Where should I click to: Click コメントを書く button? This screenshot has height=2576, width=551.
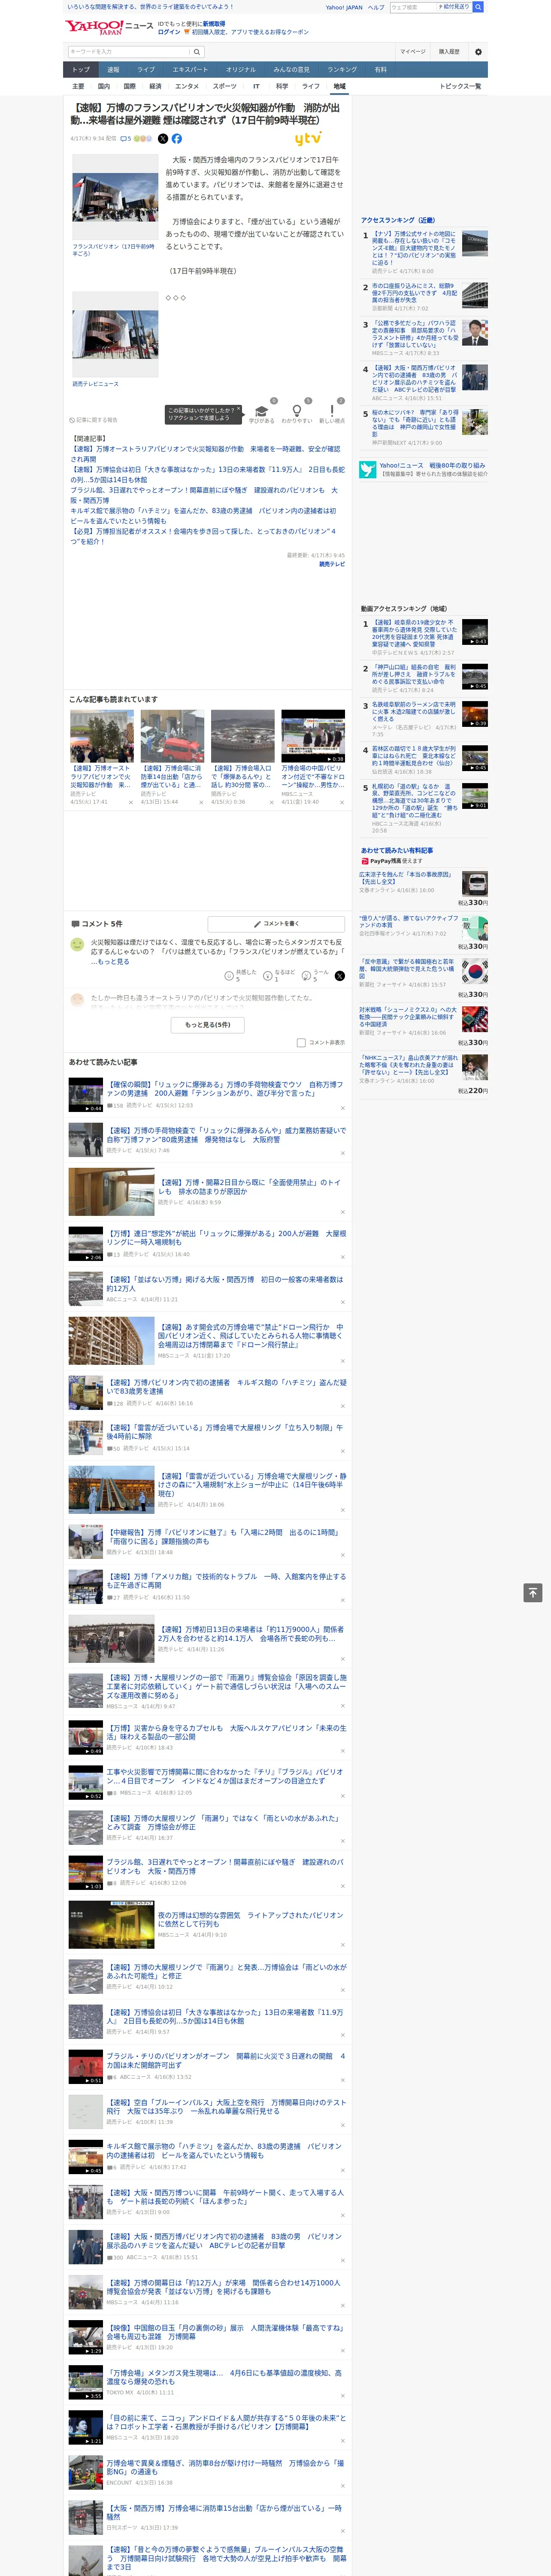pos(277,924)
